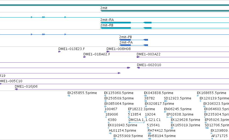Click the DMG3A.1_1.G21.C1 feature glyph line

(137, 123)
